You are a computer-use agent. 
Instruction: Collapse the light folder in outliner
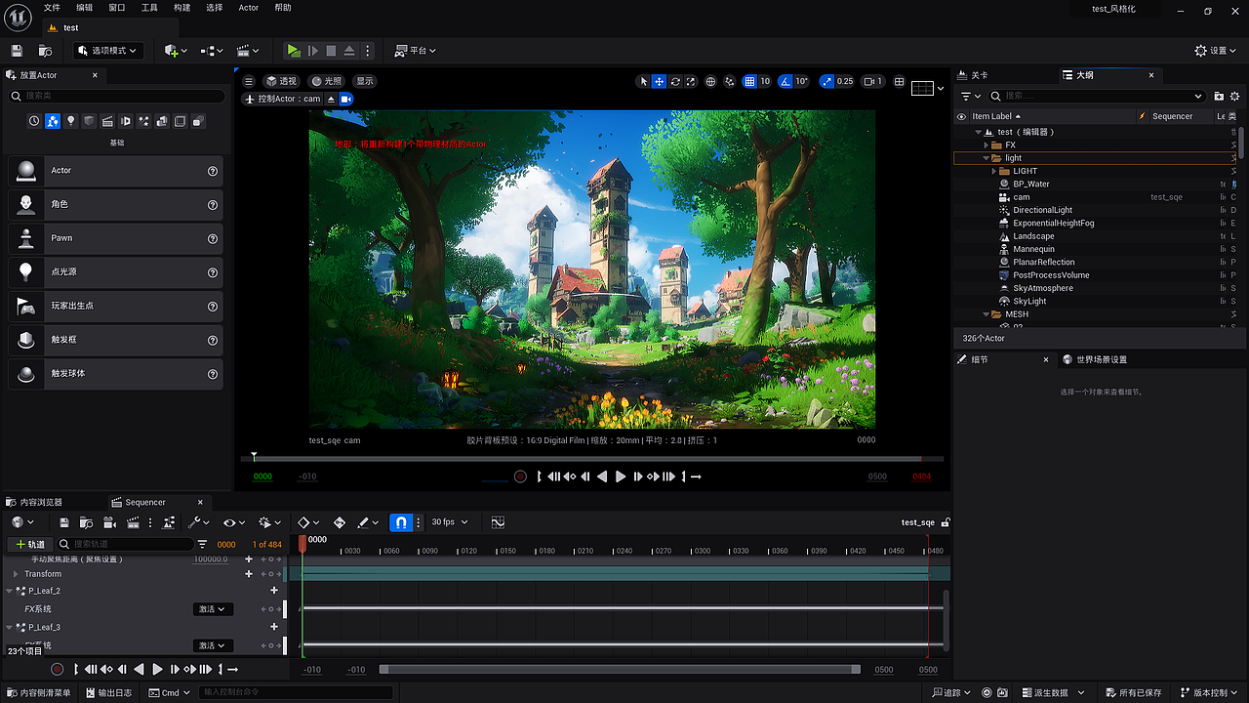986,158
